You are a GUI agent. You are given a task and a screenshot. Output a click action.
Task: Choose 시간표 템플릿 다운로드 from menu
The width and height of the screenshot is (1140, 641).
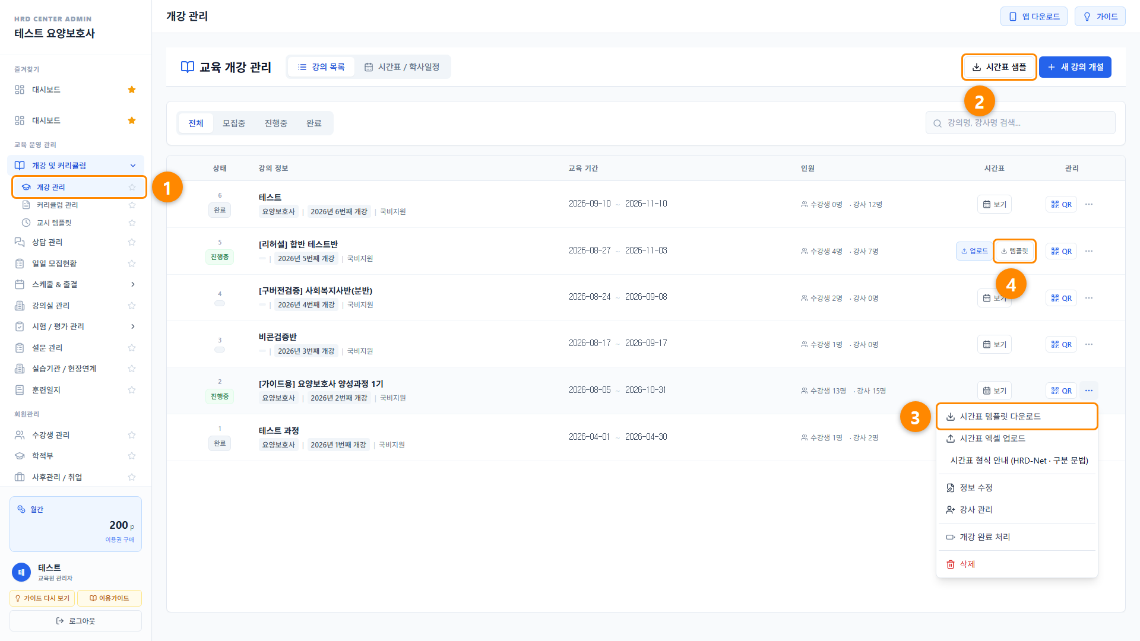click(1016, 417)
